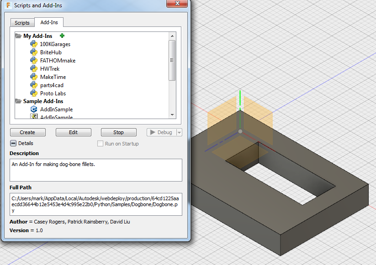Click the Python icon beside HWTrek
The image size is (376, 265).
coord(33,69)
